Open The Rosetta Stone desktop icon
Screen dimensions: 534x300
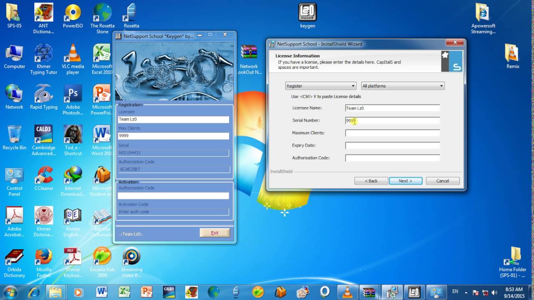point(102,19)
